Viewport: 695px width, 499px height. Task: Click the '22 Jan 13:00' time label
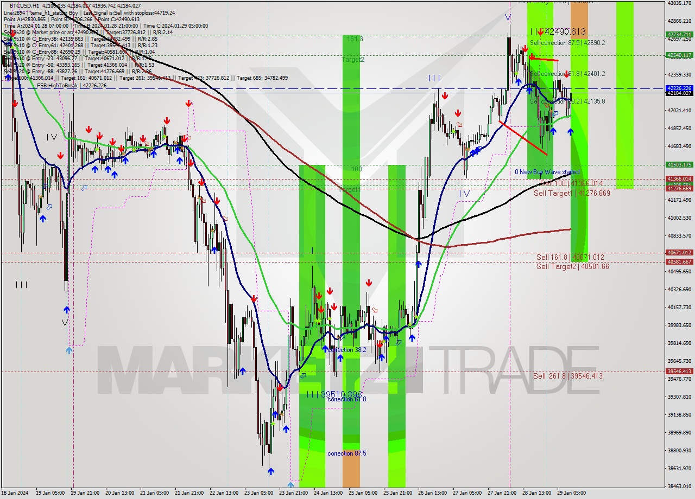coord(224,493)
